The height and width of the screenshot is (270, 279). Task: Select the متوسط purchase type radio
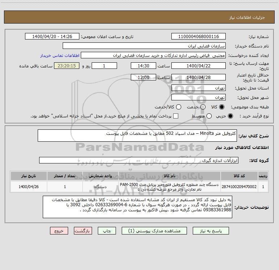click(209, 116)
